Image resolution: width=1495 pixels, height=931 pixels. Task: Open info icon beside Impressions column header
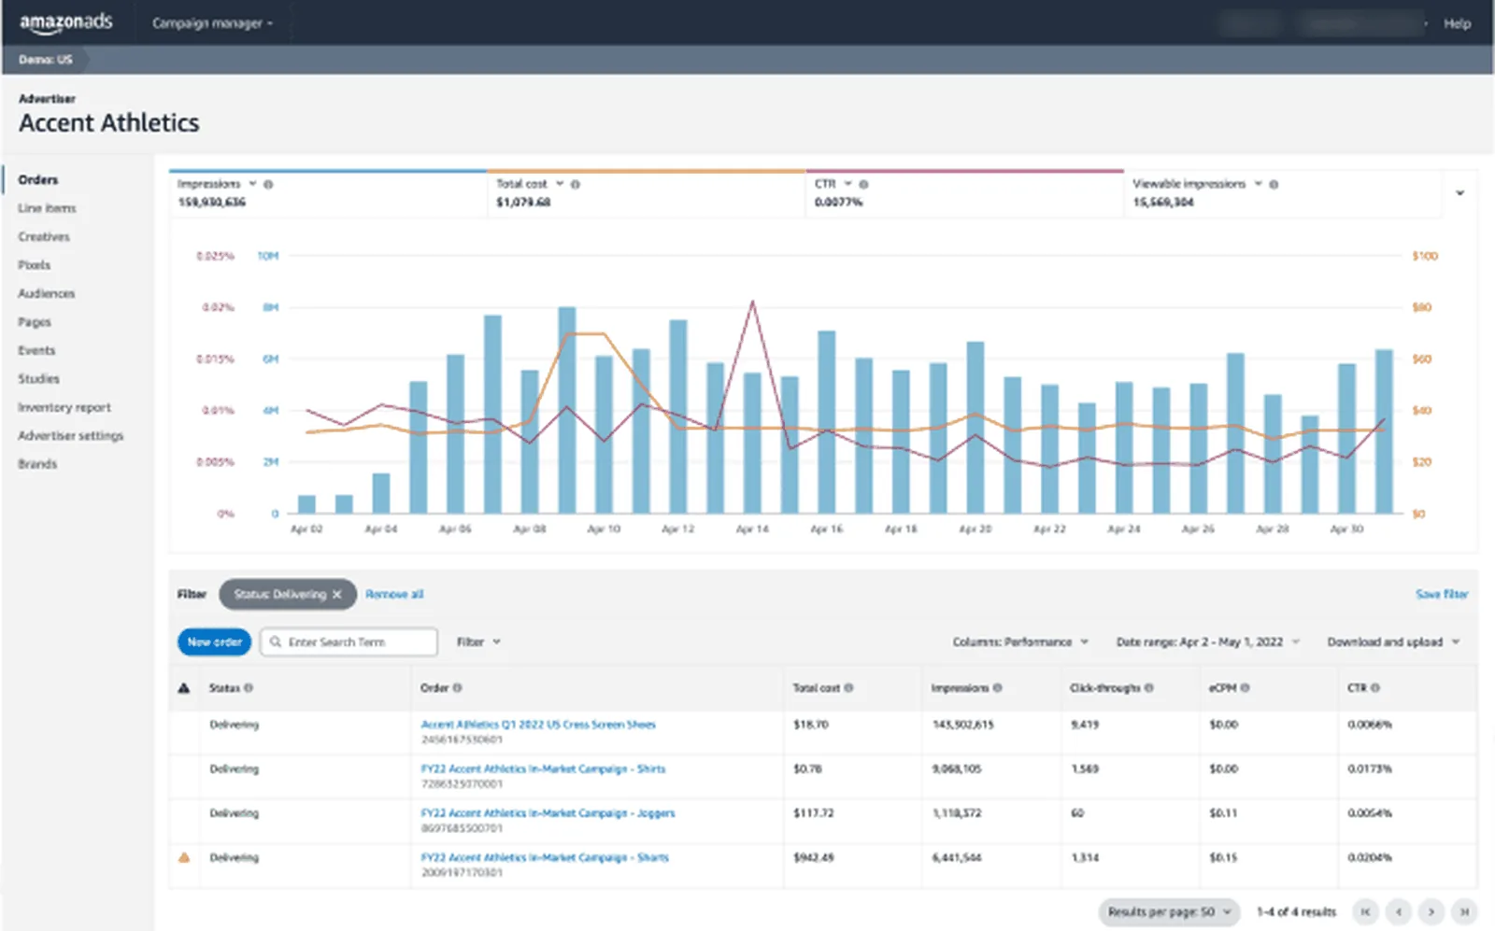point(998,688)
